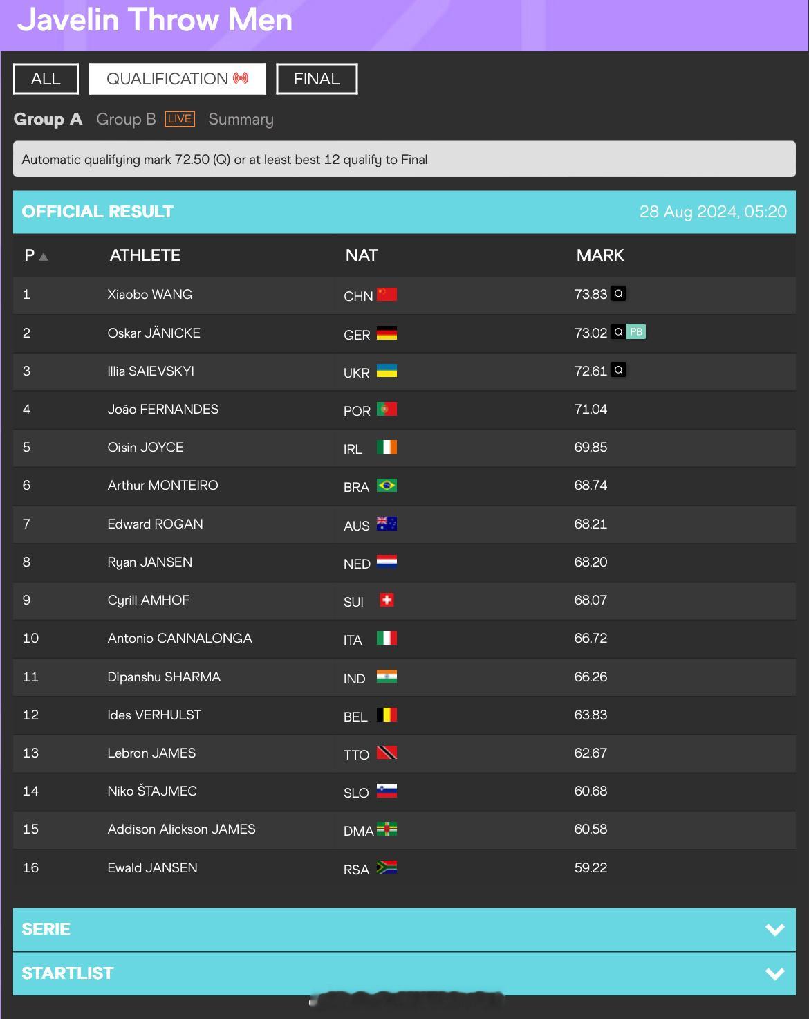Switch to the Group B tab
Image resolution: width=809 pixels, height=1019 pixels.
click(126, 119)
